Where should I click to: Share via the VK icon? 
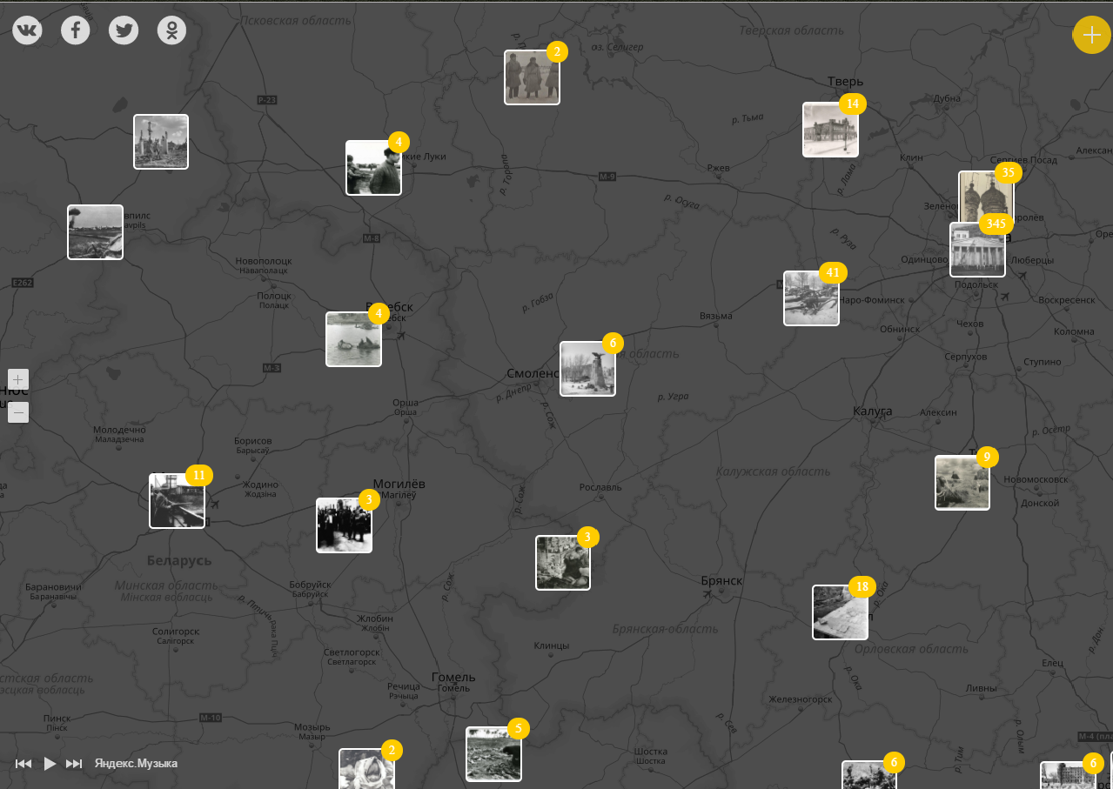(x=27, y=30)
